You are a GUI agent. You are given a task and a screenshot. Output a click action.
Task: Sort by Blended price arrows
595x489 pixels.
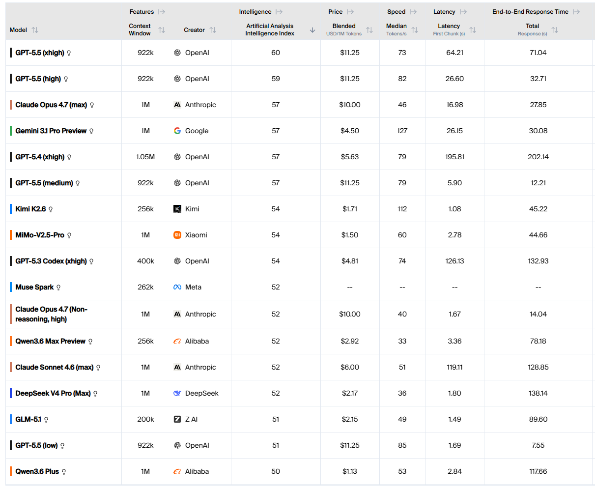pos(369,30)
